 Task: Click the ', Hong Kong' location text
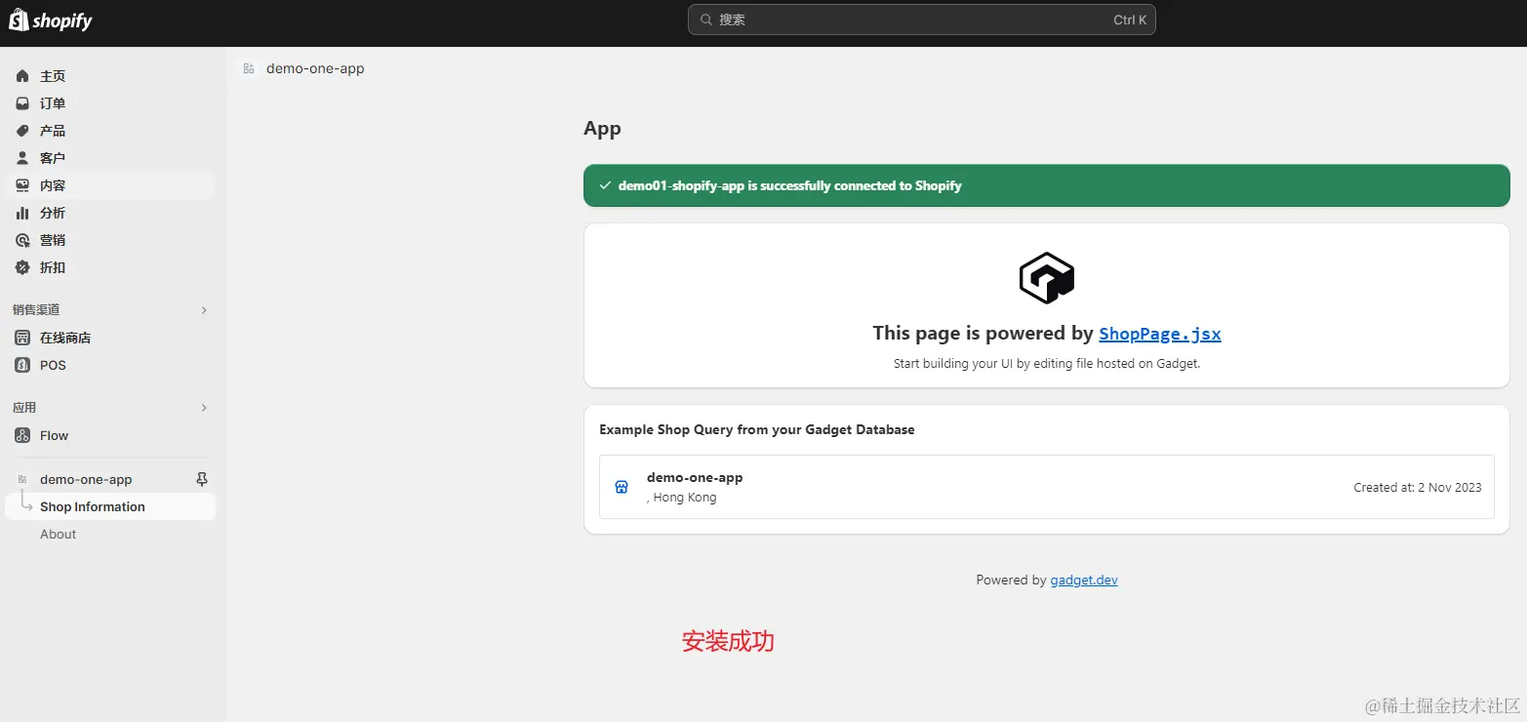click(x=682, y=497)
